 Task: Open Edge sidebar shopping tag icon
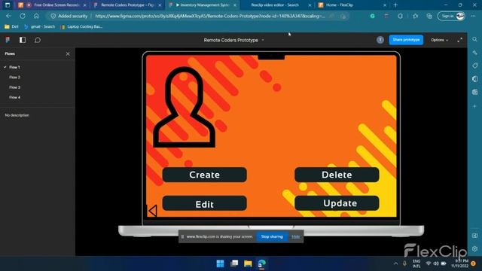475,65
